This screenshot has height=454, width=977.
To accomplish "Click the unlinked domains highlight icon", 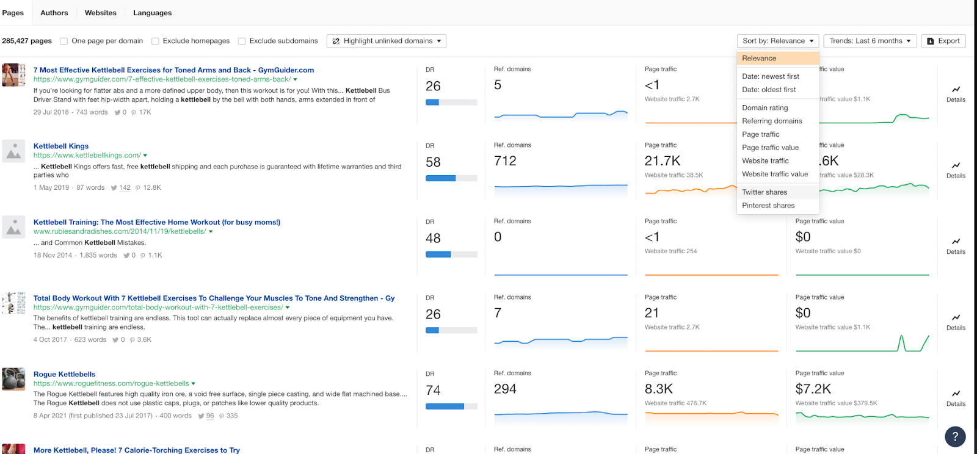I will tap(336, 41).
